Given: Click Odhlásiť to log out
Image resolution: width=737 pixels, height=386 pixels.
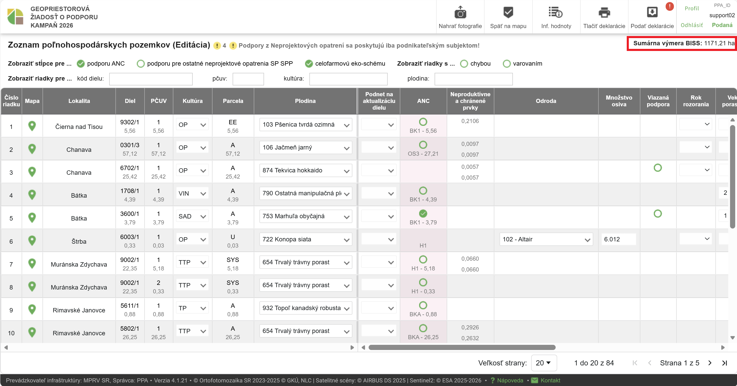Looking at the screenshot, I should tap(691, 25).
